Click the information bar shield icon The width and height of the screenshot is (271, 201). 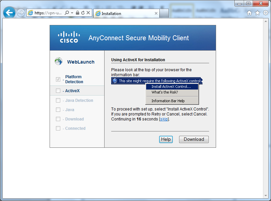[x=115, y=81]
